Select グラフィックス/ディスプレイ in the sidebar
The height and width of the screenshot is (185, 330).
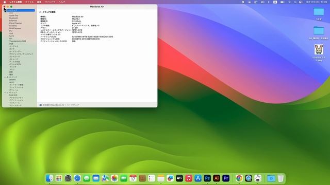point(21,54)
